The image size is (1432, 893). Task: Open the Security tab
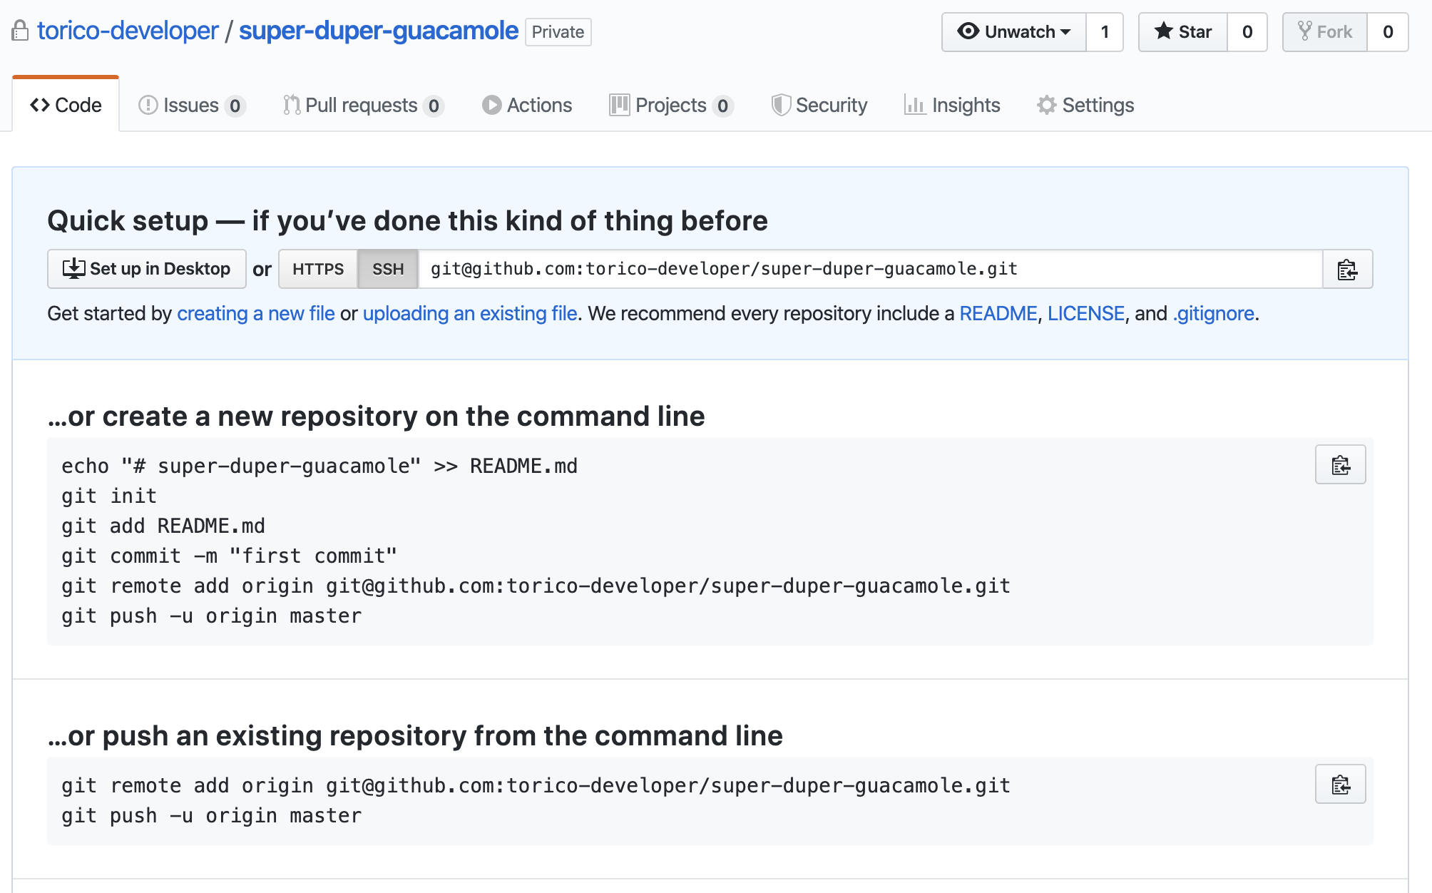(819, 105)
